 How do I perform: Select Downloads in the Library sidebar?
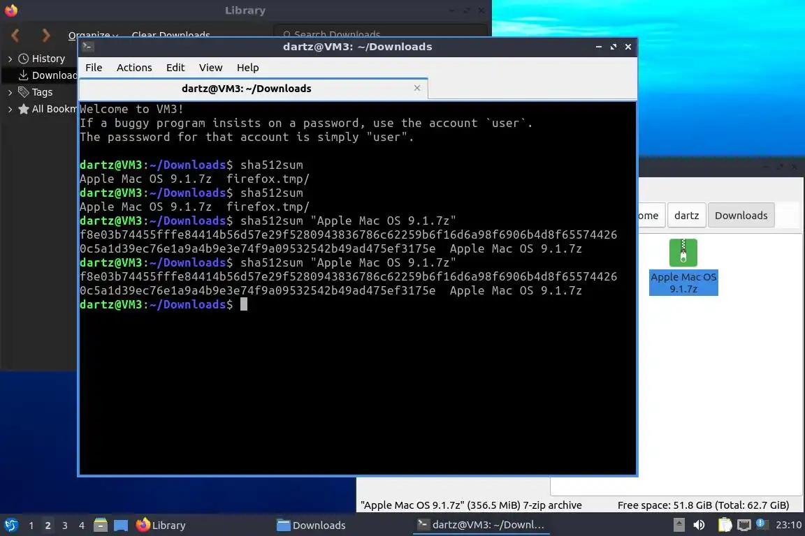(x=54, y=75)
